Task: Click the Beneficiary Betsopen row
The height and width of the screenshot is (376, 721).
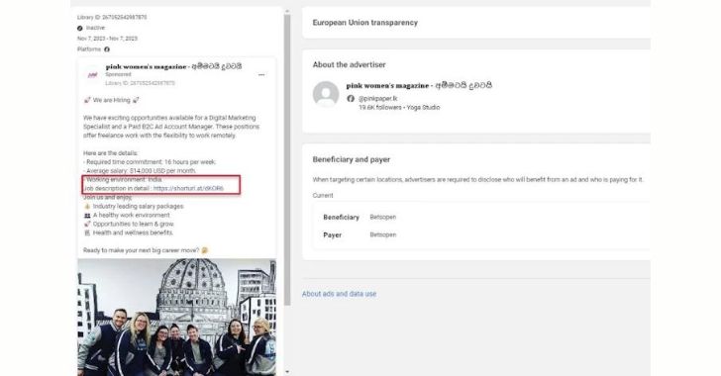Action: 481,217
